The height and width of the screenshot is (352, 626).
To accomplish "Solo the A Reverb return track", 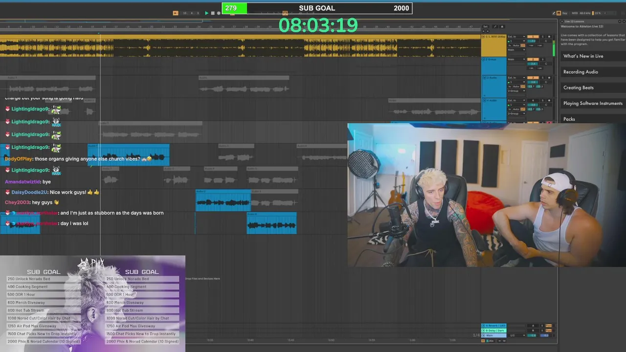I will 542,326.
